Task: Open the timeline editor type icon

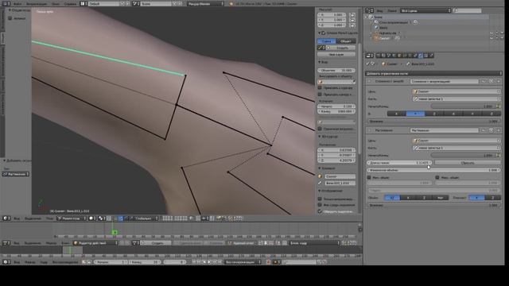Action: point(6,262)
